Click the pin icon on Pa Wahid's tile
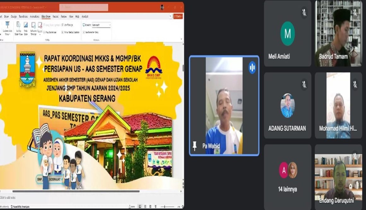 (x=194, y=146)
